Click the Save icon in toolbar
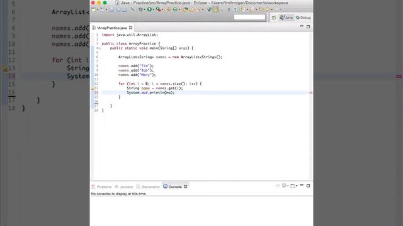Screen dimensions: 403x226 (111, 9)
